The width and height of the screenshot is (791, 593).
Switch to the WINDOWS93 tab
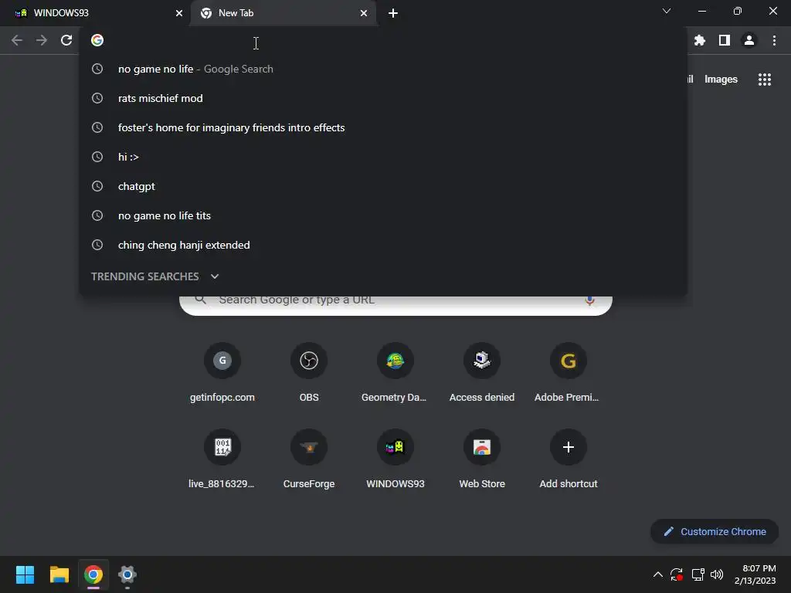(x=94, y=13)
